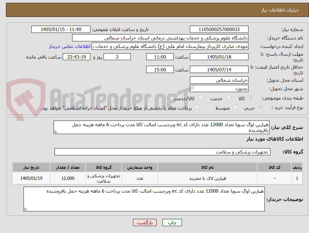The height and width of the screenshot is (233, 309).
Task: Click the واحد شمارش column header
Action: (x=140, y=167)
